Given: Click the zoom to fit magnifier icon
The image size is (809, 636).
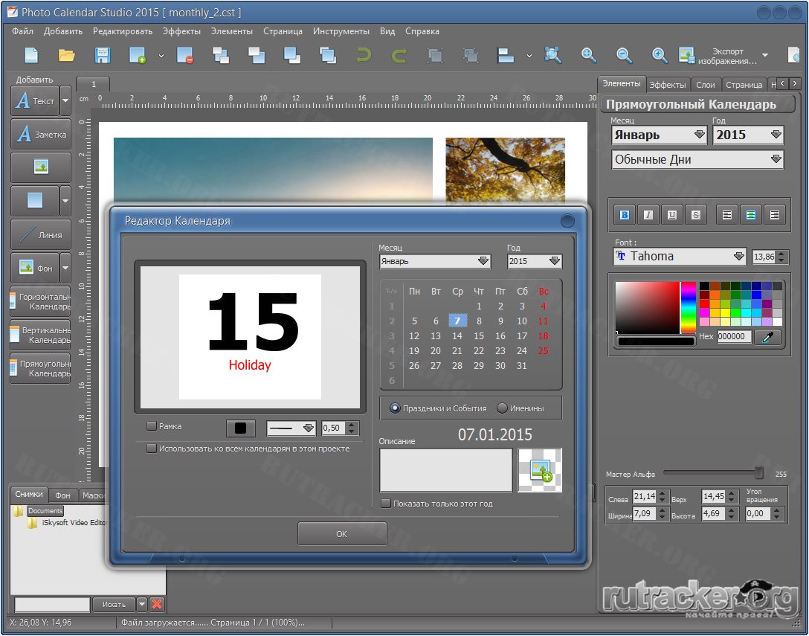Looking at the screenshot, I should coord(552,55).
